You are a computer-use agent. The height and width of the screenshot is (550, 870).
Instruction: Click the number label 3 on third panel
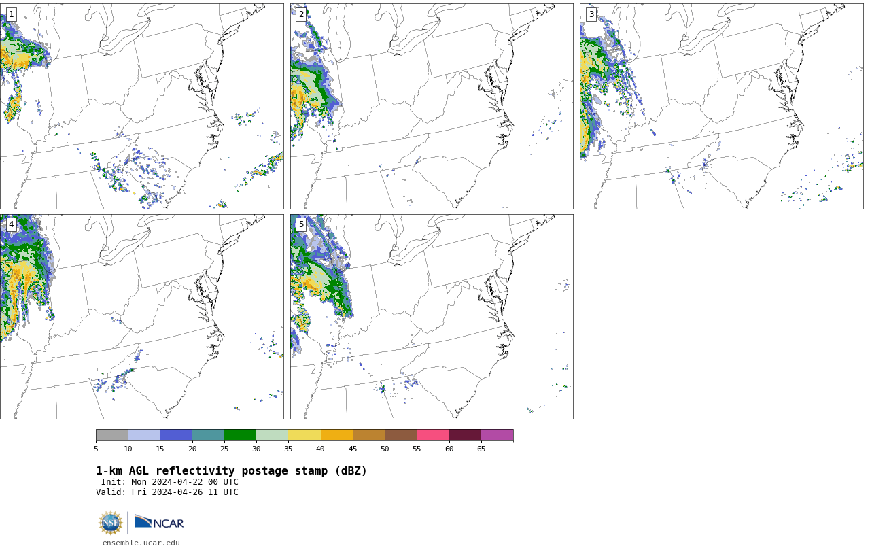(591, 14)
